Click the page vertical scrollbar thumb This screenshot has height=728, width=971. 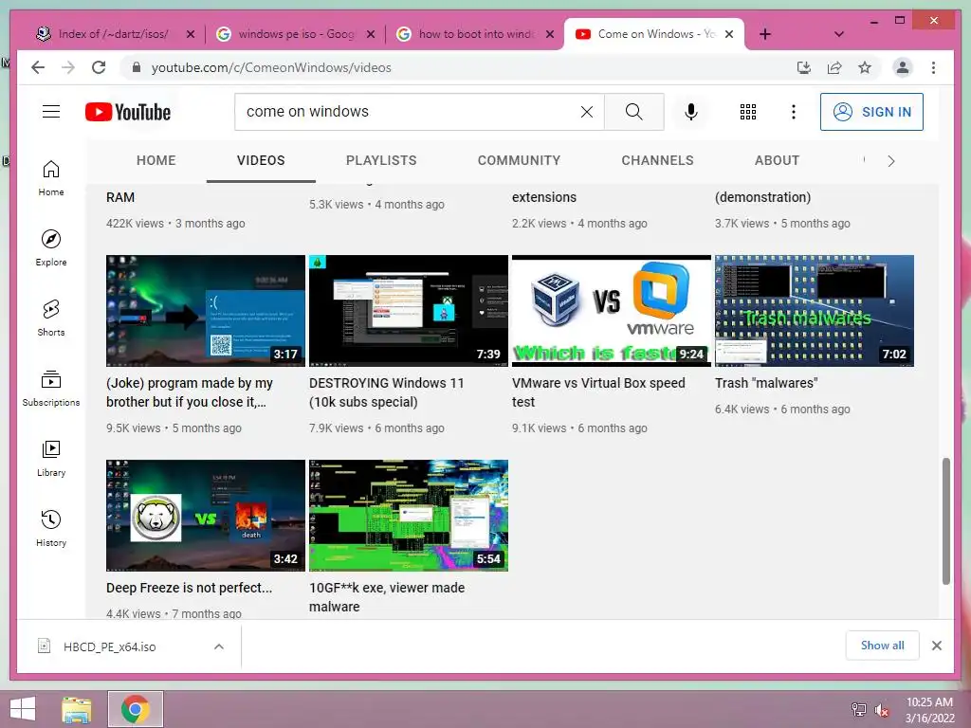[945, 520]
